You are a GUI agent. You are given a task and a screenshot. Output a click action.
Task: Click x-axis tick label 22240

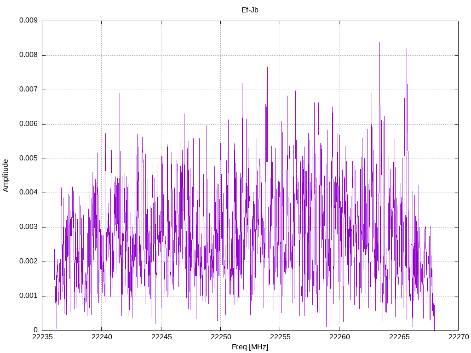(x=102, y=337)
